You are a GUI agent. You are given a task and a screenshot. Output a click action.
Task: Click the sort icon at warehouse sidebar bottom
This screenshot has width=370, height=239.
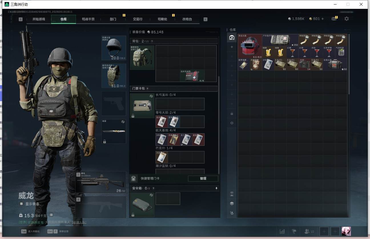[x=232, y=213]
